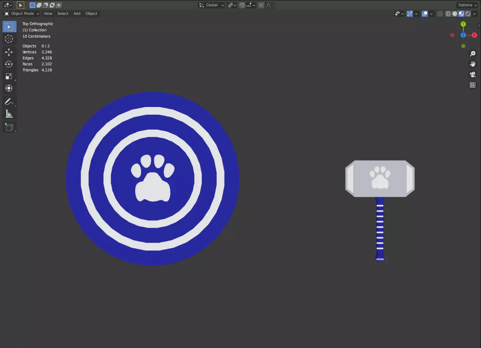
Task: Toggle the snapping magnet
Action: point(242,5)
